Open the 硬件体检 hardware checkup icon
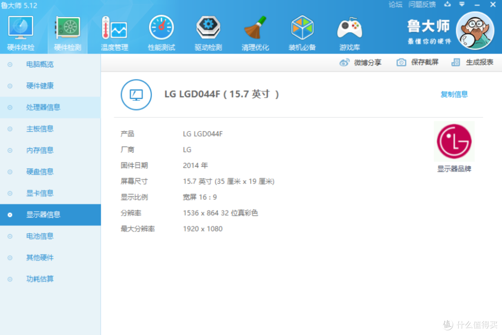 [x=20, y=27]
